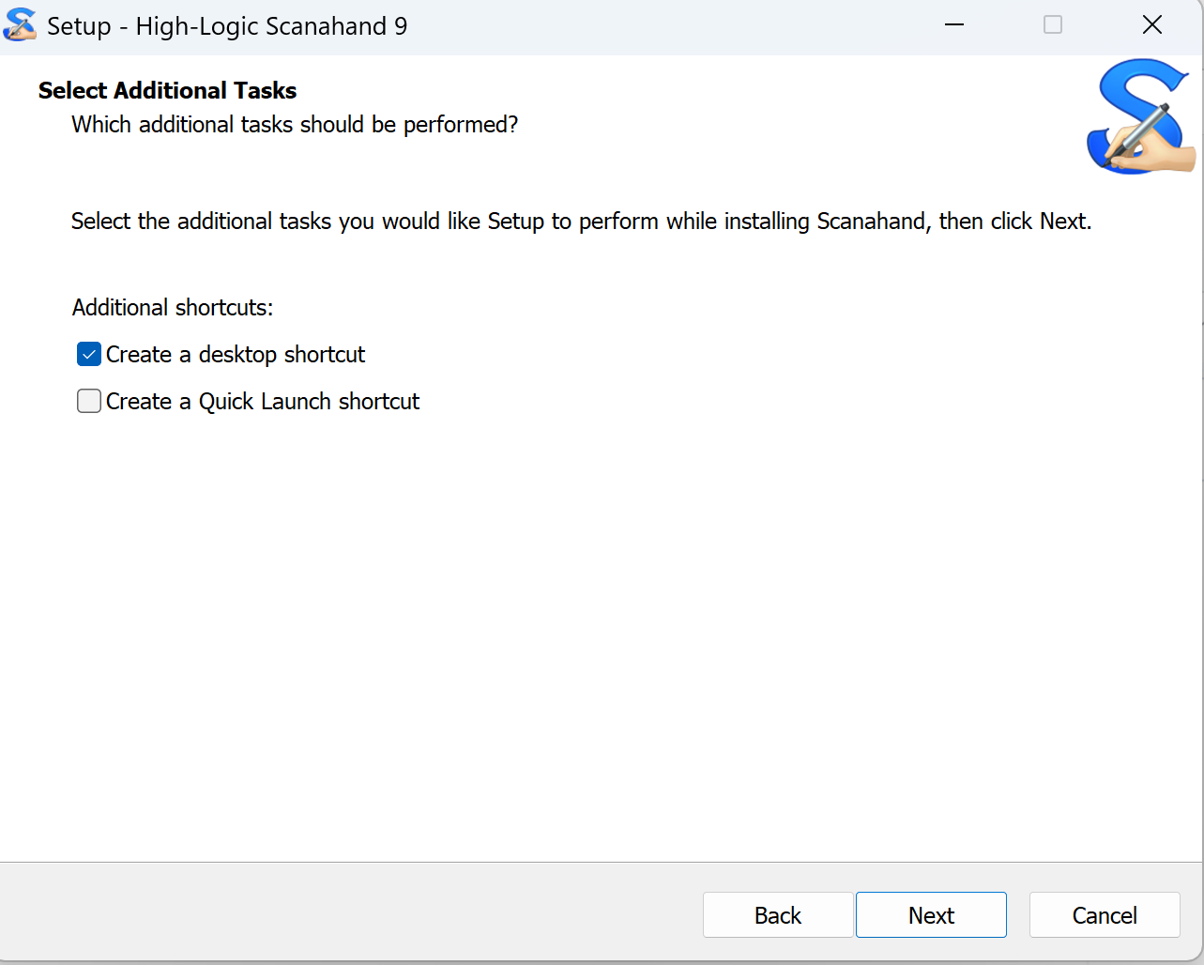Close the Scanahand setup window
This screenshot has height=965, width=1204.
pos(1151,25)
